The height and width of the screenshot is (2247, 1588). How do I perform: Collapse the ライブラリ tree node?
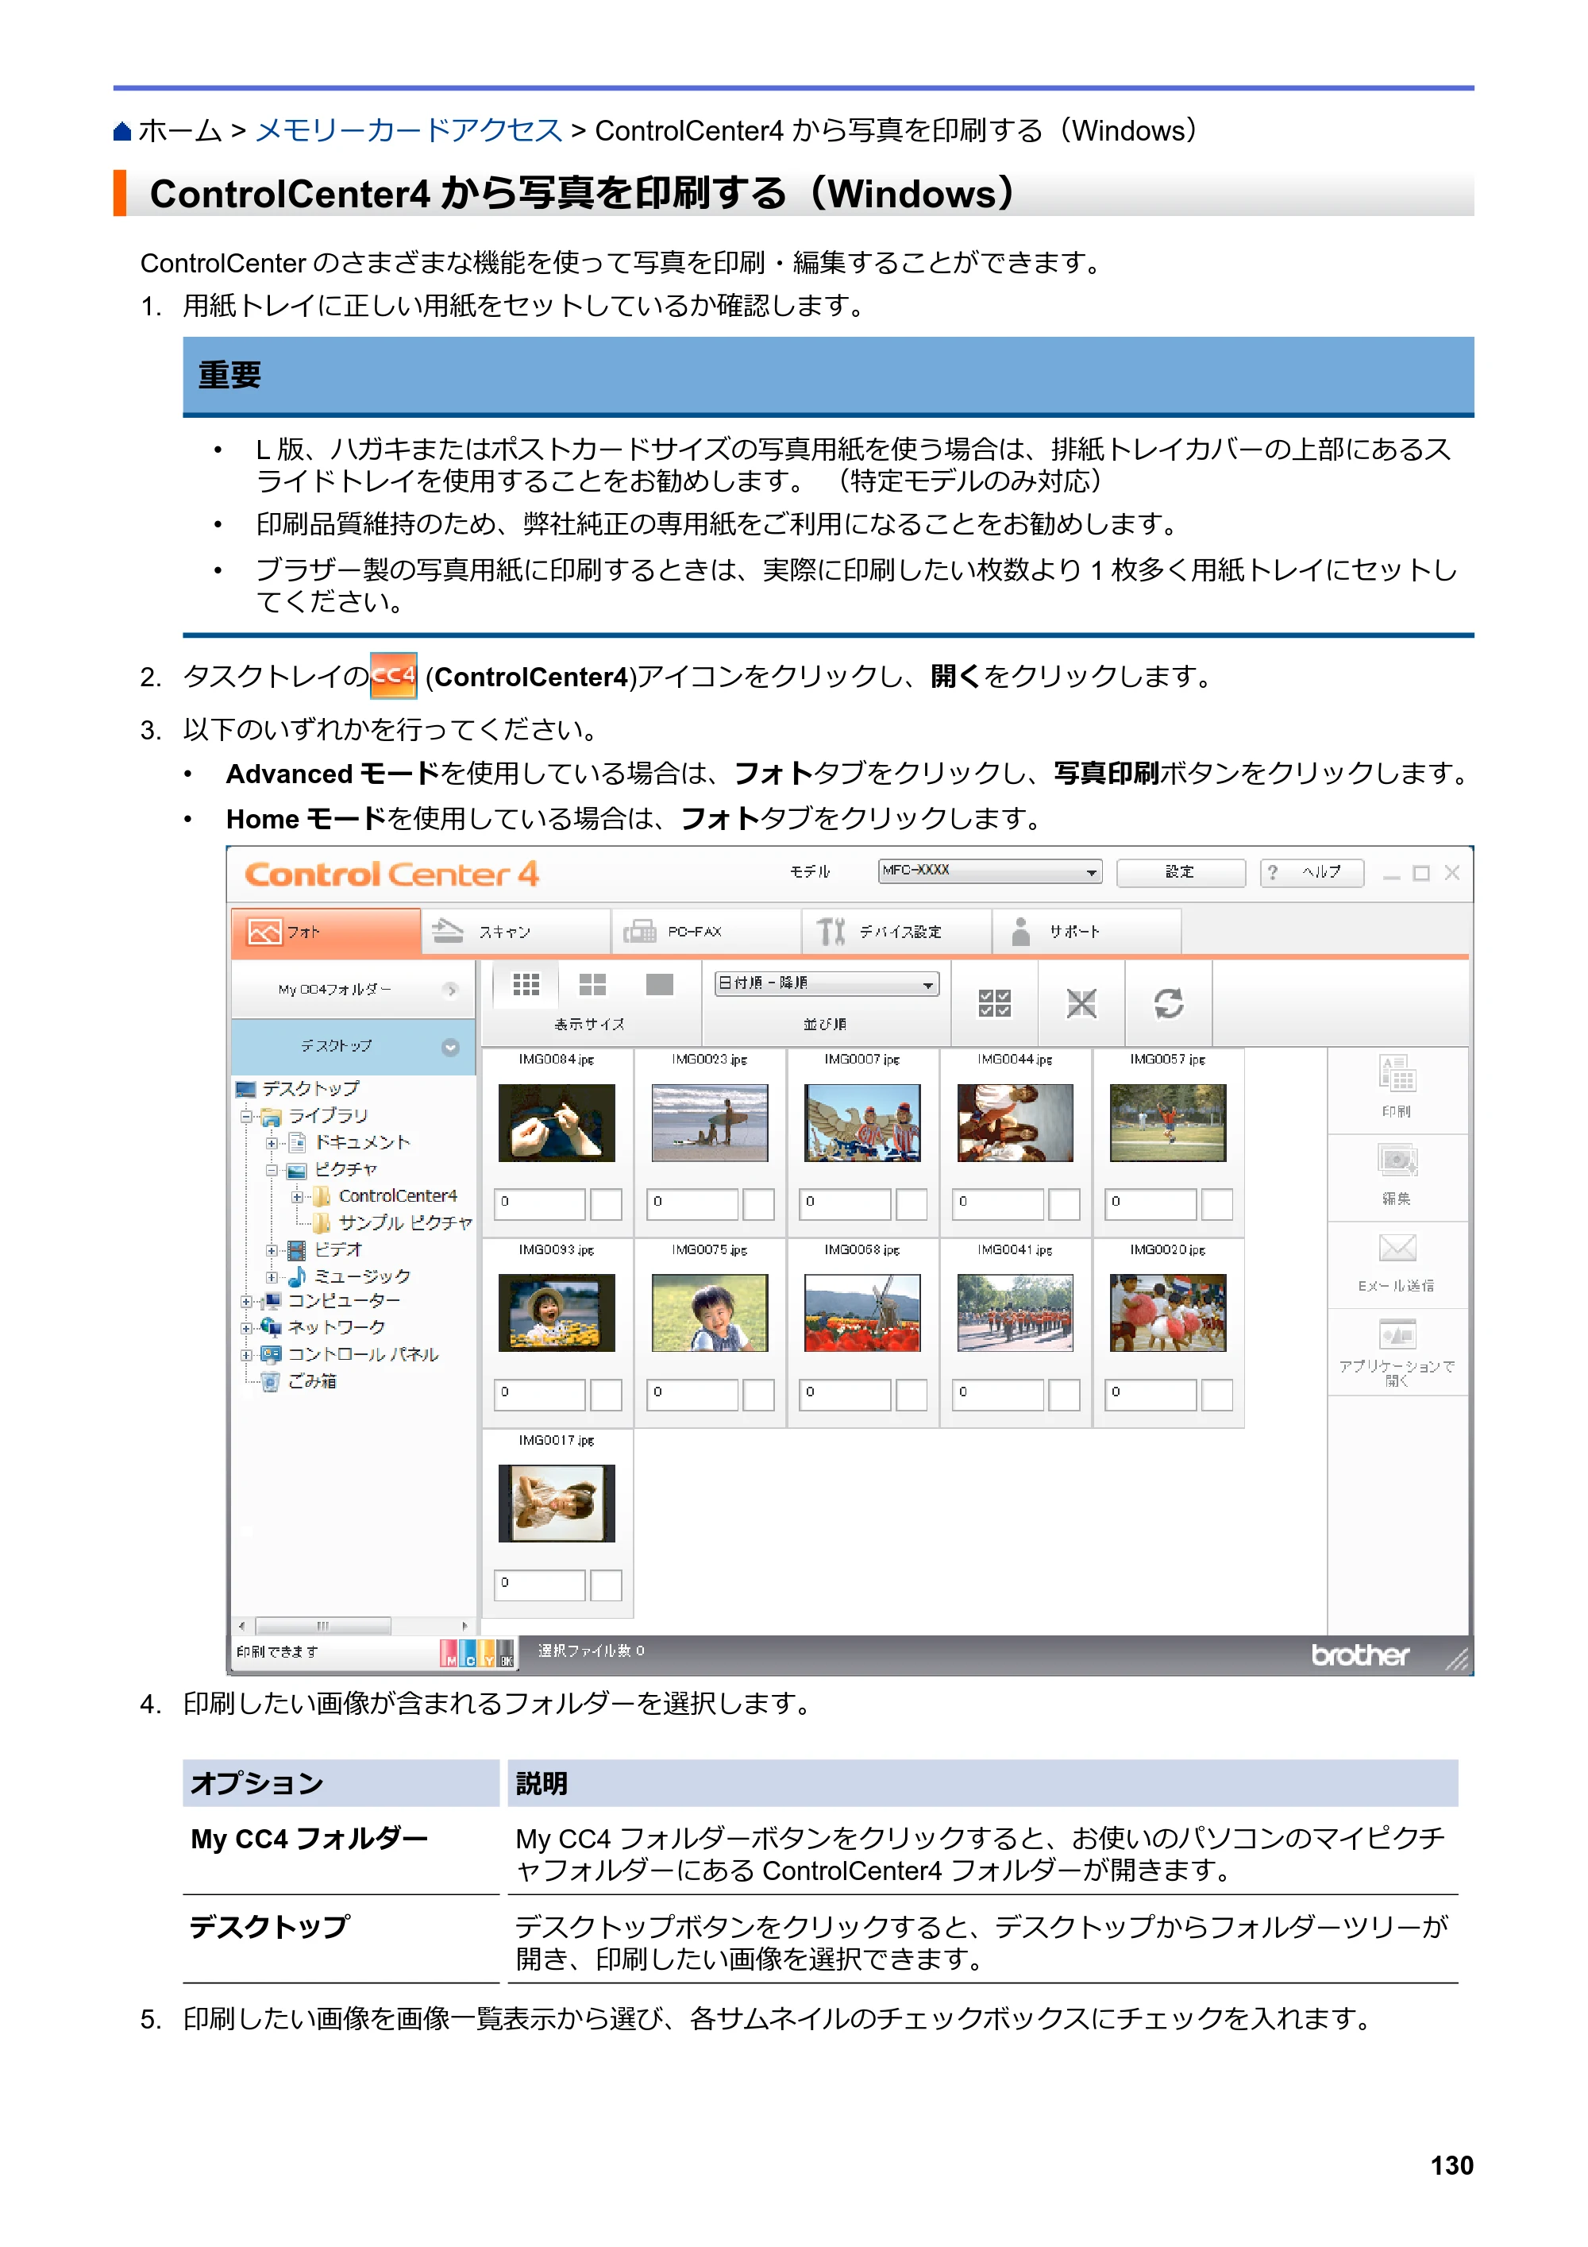coord(248,1117)
